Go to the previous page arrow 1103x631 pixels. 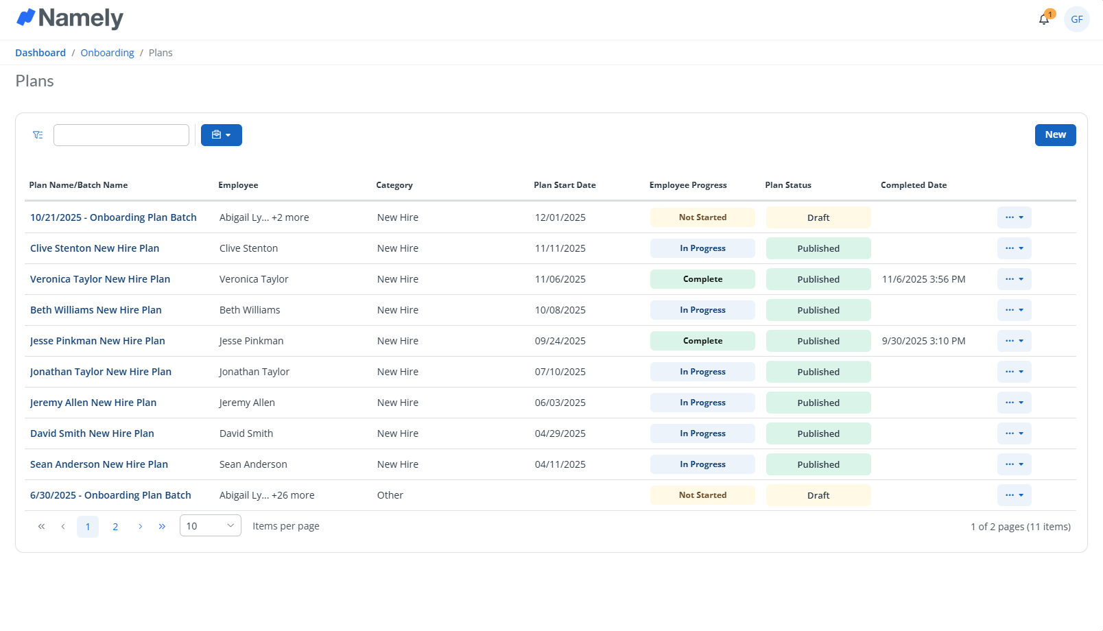click(x=63, y=527)
